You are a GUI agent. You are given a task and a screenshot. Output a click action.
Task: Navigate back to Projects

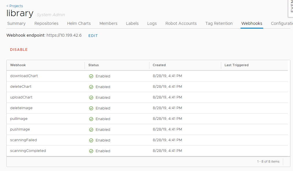[14, 6]
